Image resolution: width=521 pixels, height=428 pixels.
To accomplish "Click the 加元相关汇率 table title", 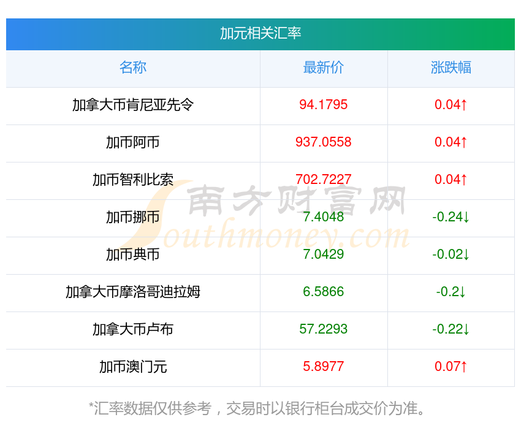I will coord(260,33).
